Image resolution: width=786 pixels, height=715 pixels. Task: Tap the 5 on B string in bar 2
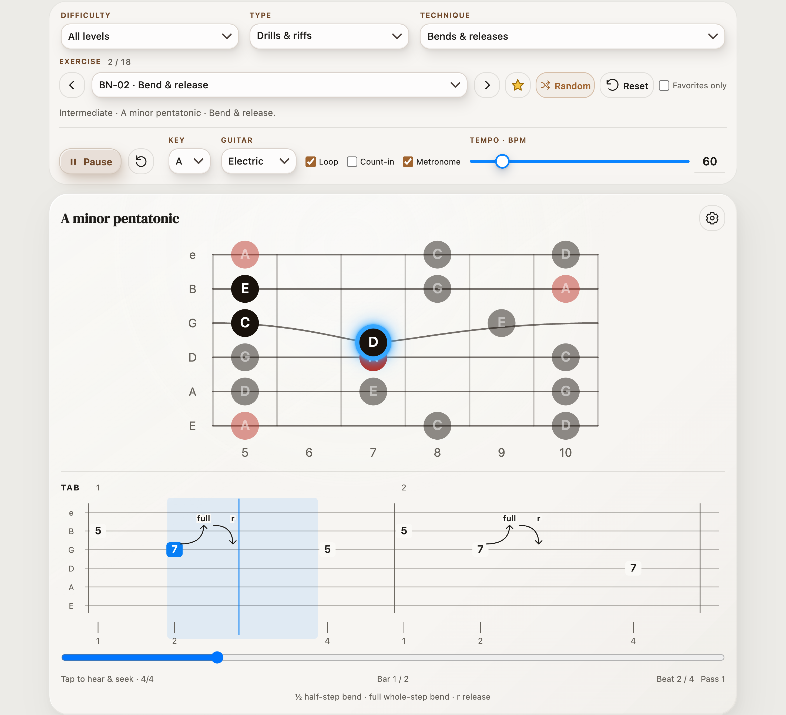tap(404, 530)
